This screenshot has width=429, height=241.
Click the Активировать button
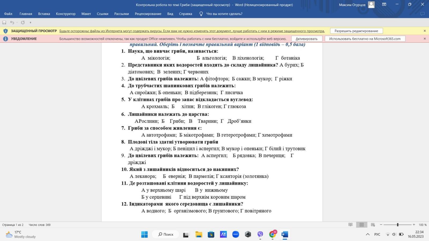click(x=306, y=39)
